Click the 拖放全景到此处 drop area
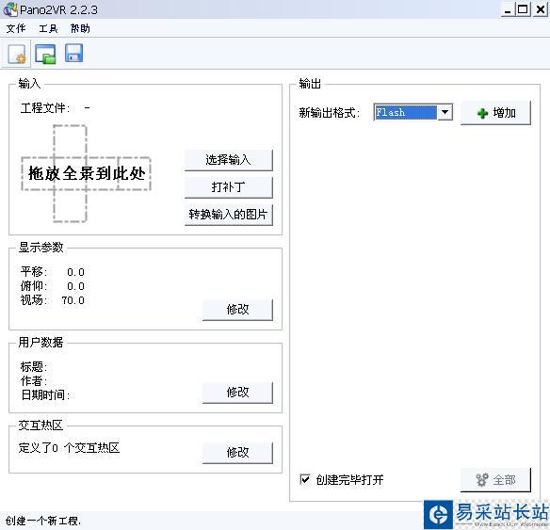 pyautogui.click(x=86, y=173)
